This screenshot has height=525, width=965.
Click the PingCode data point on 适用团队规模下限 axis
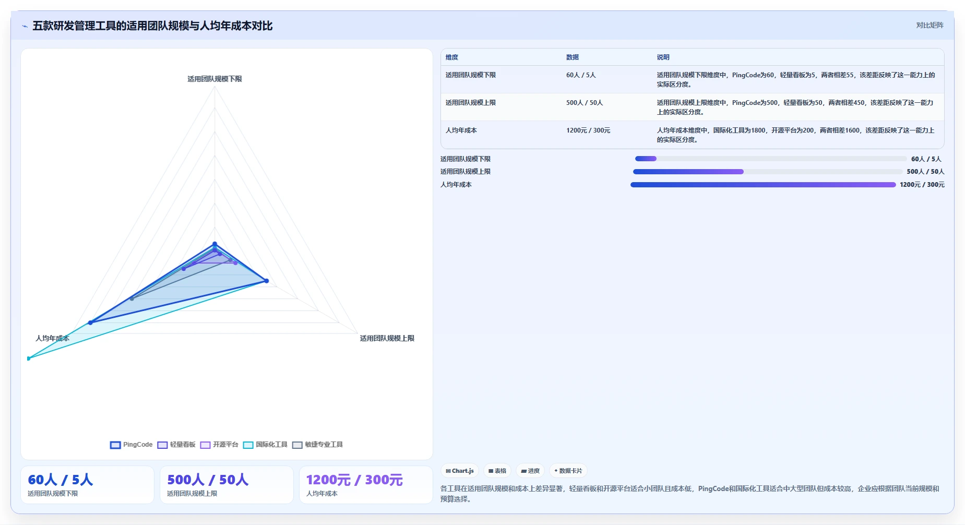pyautogui.click(x=215, y=244)
